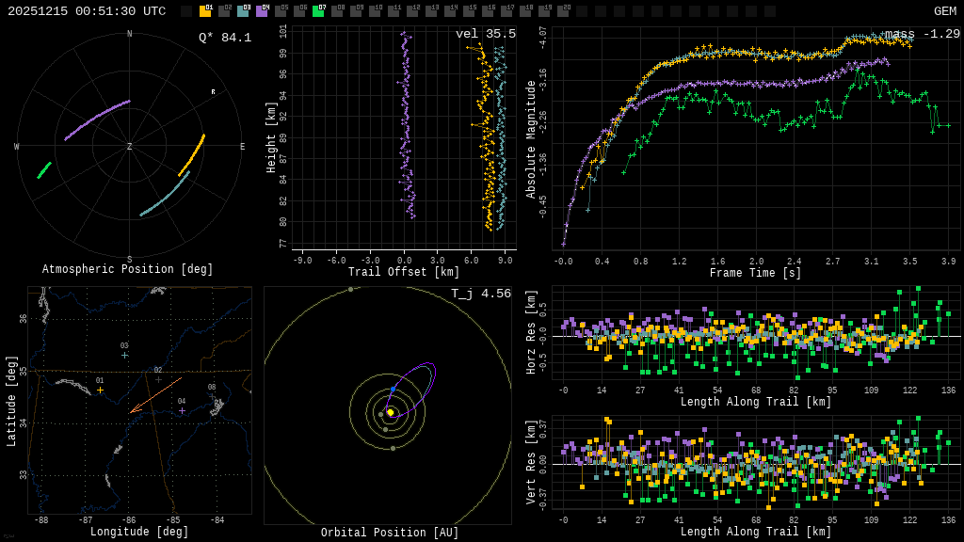
Task: Click the T_j 4.56 value
Action: 480,294
